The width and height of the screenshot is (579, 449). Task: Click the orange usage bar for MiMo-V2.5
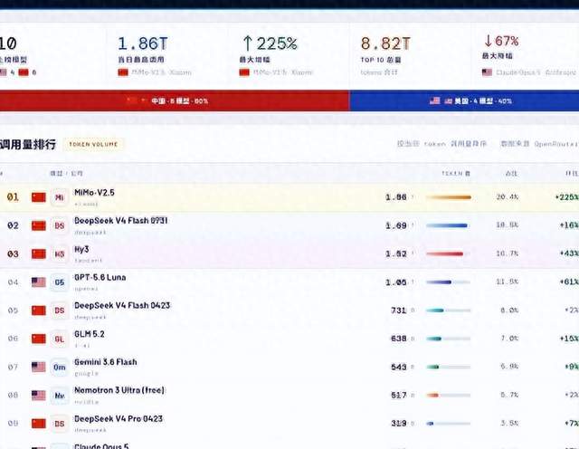click(449, 197)
